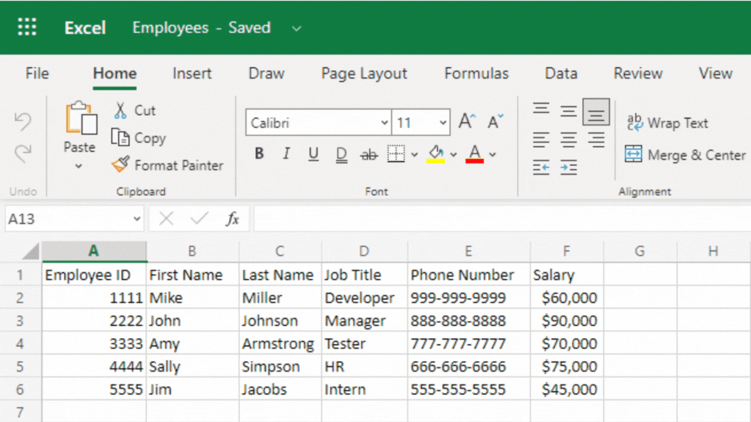
Task: Click the Merge & Center button
Action: pyautogui.click(x=684, y=155)
